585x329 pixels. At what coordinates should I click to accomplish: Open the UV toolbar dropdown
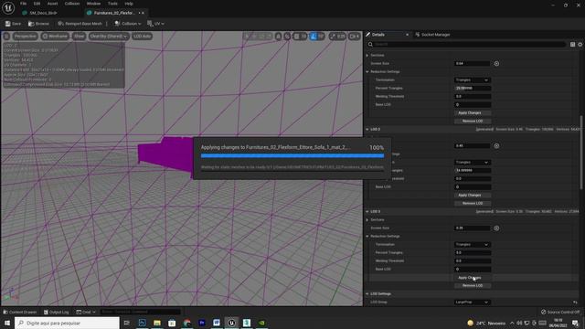(155, 24)
